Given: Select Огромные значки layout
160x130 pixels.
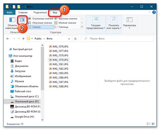Looking at the screenshot, I should click(x=41, y=18).
